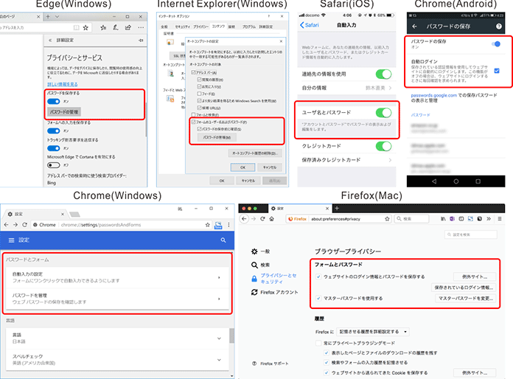Toggle Firefox save logins and passwords checkbox
The height and width of the screenshot is (379, 513).
318,277
